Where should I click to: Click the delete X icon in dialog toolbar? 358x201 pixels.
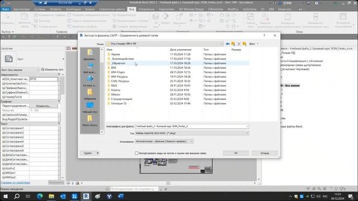(239, 44)
